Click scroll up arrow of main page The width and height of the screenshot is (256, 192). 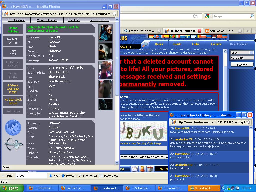point(225,51)
